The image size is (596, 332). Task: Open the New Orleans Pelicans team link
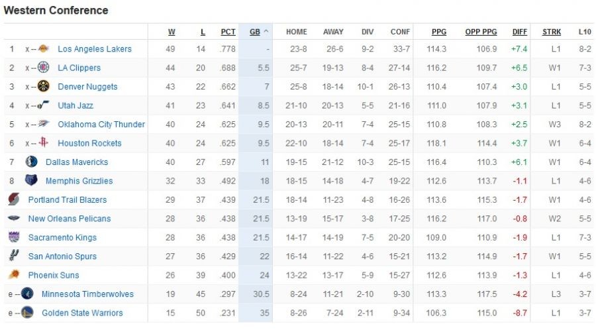(70, 219)
